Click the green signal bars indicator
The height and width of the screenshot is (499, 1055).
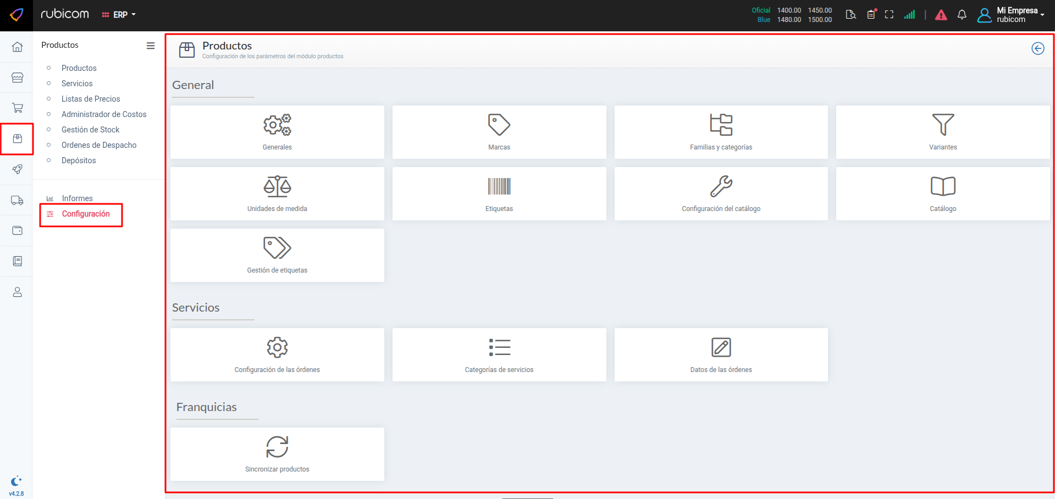pos(909,15)
